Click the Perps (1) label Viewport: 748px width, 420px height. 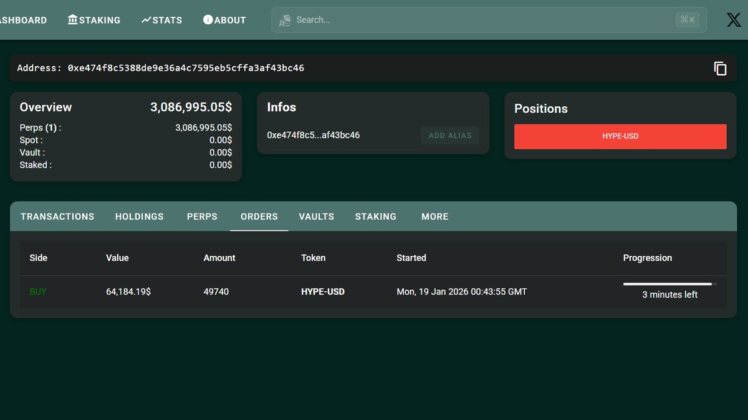tap(41, 128)
